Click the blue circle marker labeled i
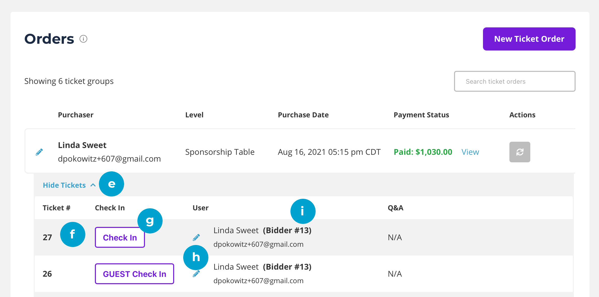This screenshot has height=297, width=599. (303, 211)
